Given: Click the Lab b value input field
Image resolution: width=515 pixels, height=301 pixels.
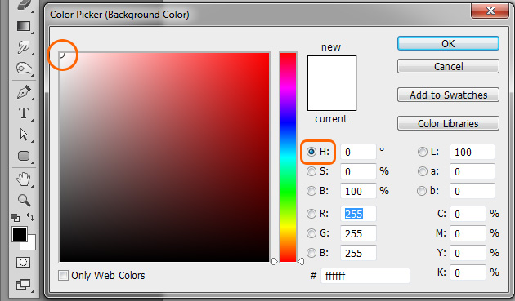Looking at the screenshot, I should pyautogui.click(x=472, y=191).
